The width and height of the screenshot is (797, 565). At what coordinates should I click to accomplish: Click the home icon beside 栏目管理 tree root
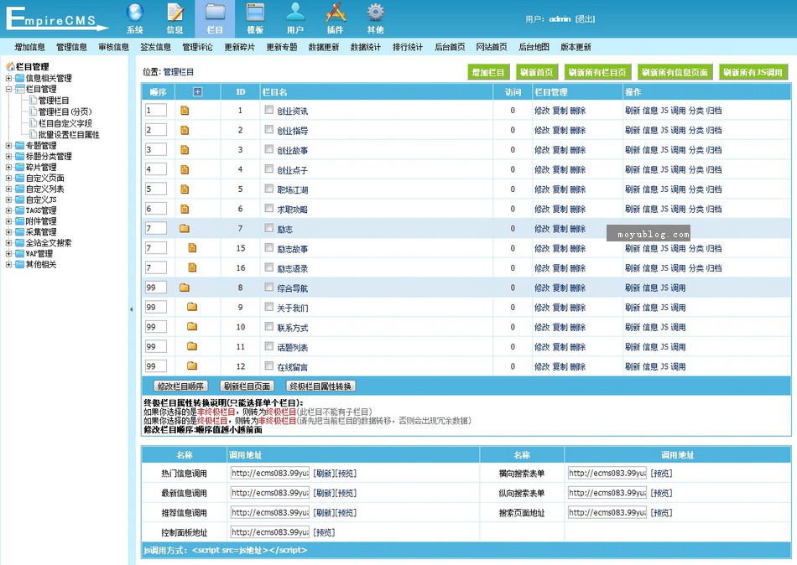pos(10,66)
